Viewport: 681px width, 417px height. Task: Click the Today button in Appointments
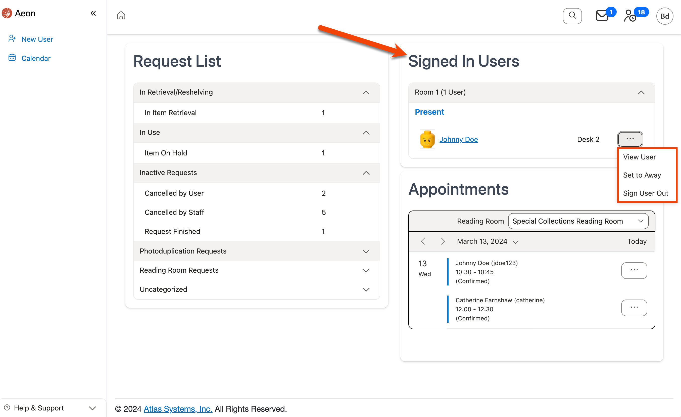637,241
